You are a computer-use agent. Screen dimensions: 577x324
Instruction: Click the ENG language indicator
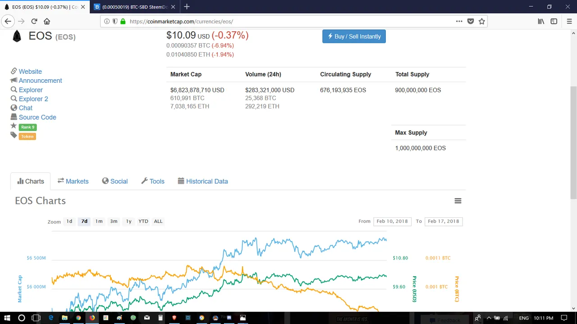(x=524, y=318)
